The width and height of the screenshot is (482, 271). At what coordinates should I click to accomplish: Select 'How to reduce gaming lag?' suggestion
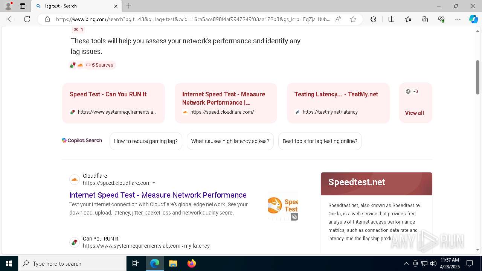click(146, 141)
